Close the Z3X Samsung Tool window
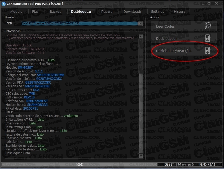224x169 pixels. [x=216, y=3]
